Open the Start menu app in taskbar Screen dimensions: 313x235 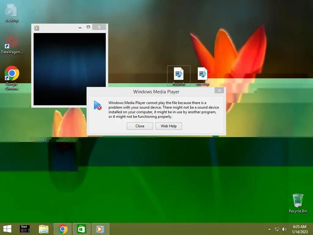click(25, 229)
